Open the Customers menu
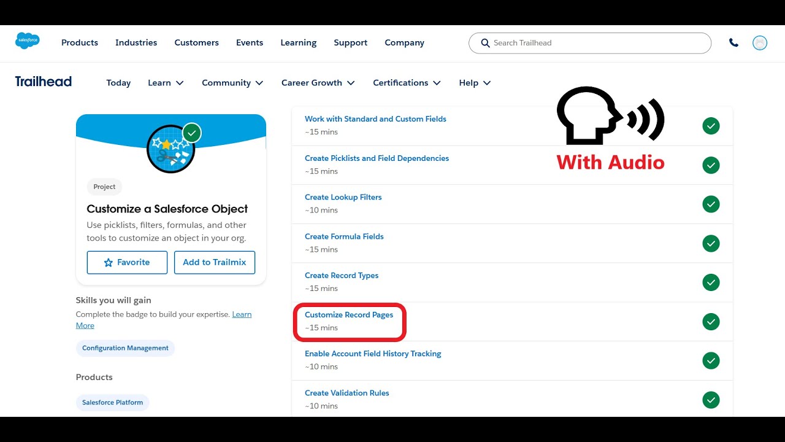The width and height of the screenshot is (785, 442). coord(196,43)
